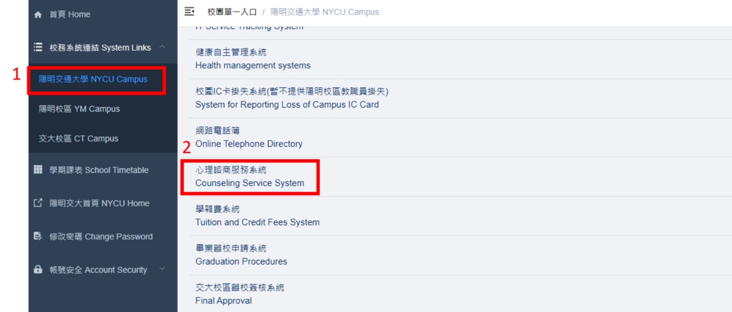This screenshot has height=312, width=732.
Task: Click the NYCU Home external-link icon
Action: click(x=38, y=203)
